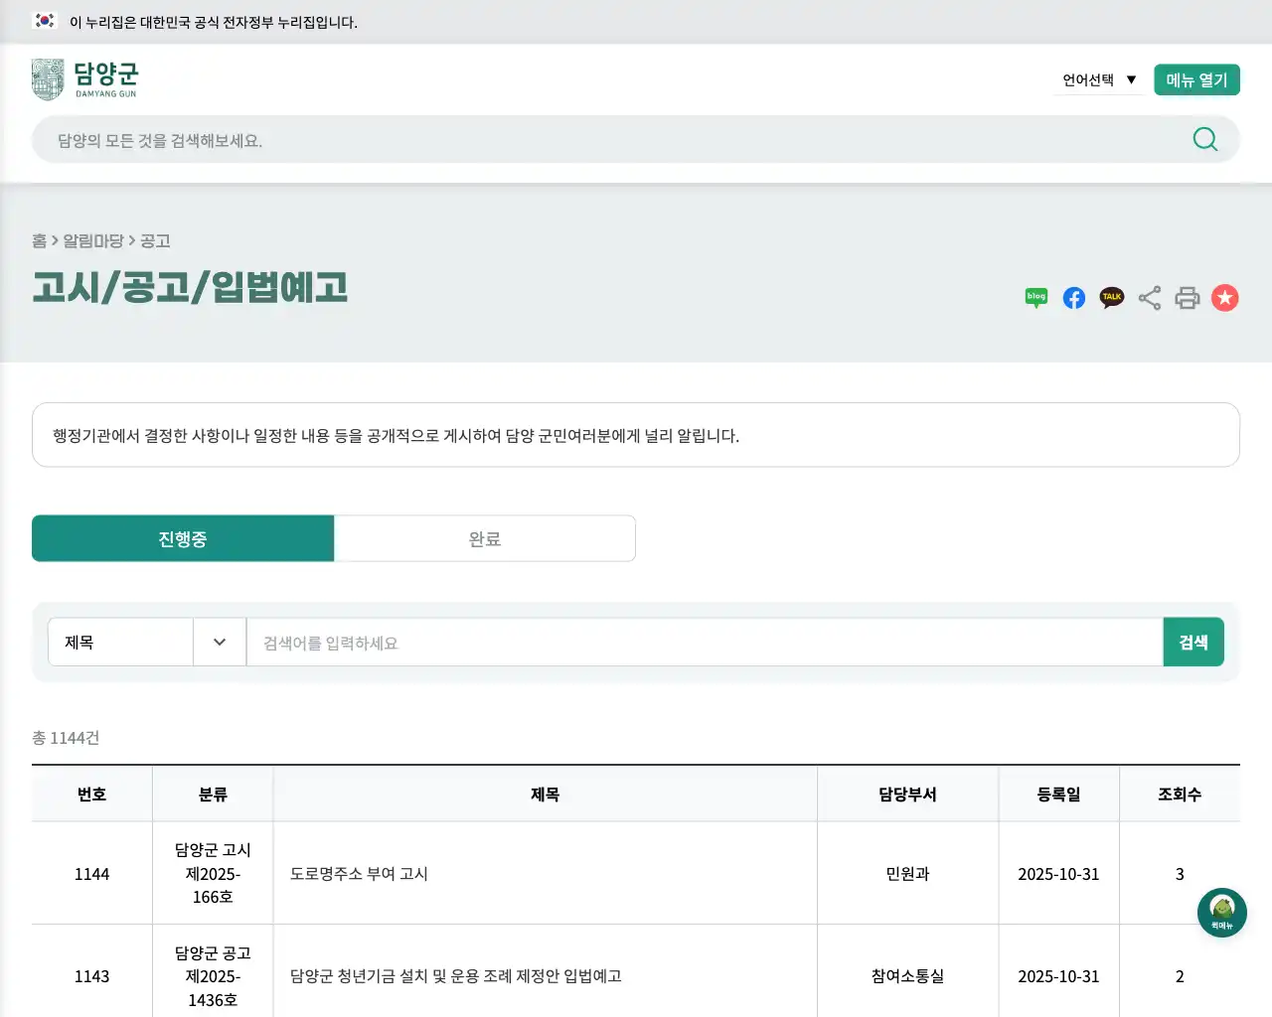The width and height of the screenshot is (1272, 1017).
Task: Click the green 검색 button
Action: pos(1193,642)
